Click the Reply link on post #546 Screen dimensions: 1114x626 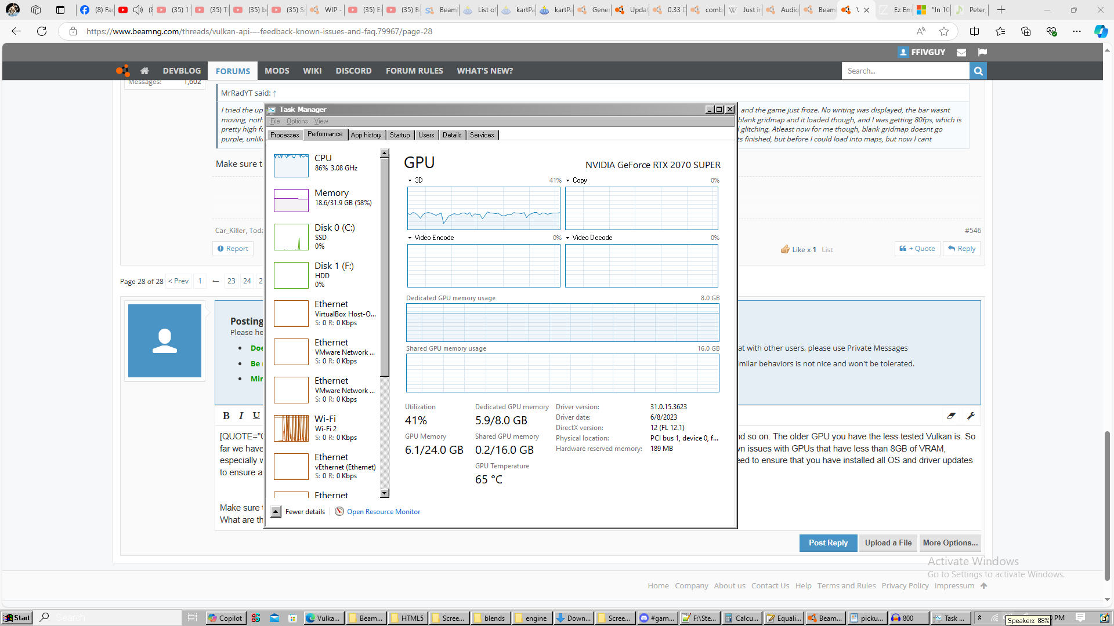tap(961, 249)
